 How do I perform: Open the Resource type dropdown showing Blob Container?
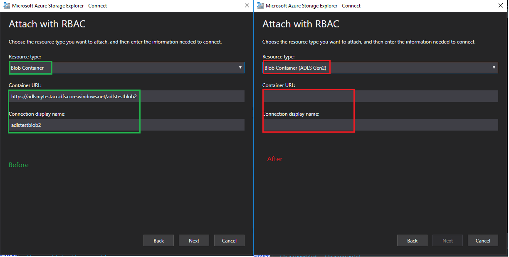pyautogui.click(x=125, y=67)
